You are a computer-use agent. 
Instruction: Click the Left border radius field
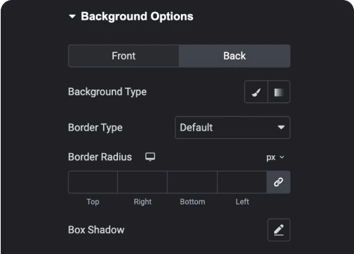(x=242, y=182)
